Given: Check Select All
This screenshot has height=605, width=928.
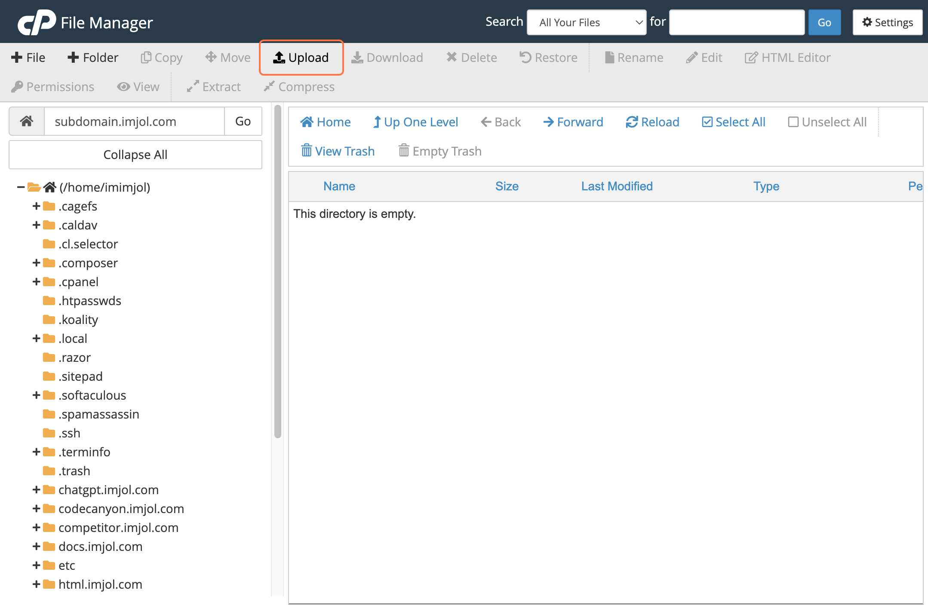Looking at the screenshot, I should point(734,122).
